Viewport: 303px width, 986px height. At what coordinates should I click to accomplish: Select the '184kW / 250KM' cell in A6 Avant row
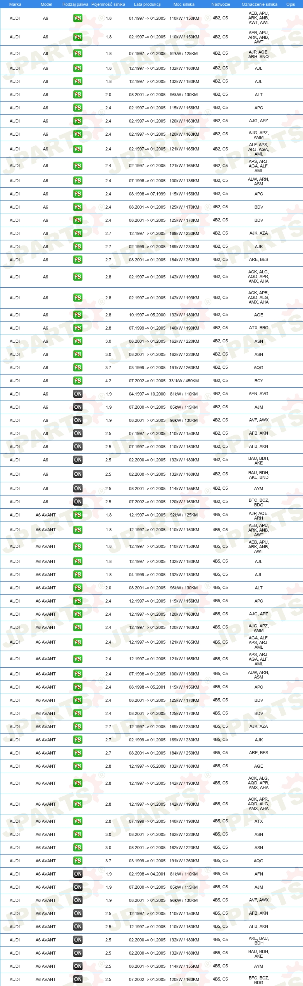tap(184, 753)
